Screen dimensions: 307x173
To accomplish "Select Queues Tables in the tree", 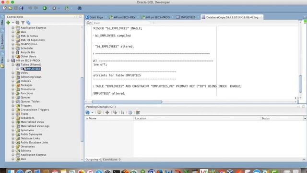I will pos(30,101).
